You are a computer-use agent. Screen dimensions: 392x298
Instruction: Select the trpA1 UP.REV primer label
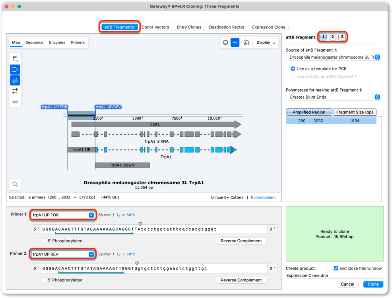click(x=108, y=107)
